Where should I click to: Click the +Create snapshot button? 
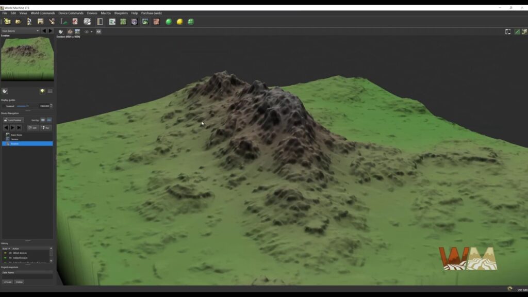pos(7,282)
